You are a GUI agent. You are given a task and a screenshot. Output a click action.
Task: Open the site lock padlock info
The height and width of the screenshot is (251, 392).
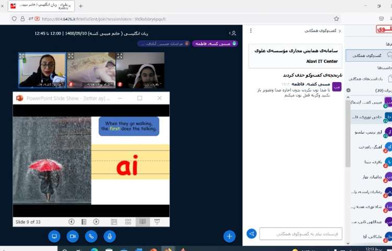point(22,19)
